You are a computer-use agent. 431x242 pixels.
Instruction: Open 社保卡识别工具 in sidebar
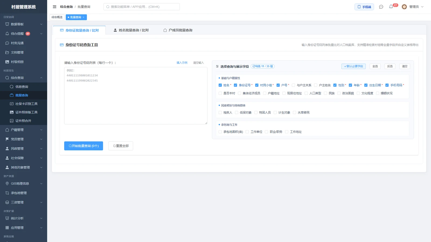[23, 104]
